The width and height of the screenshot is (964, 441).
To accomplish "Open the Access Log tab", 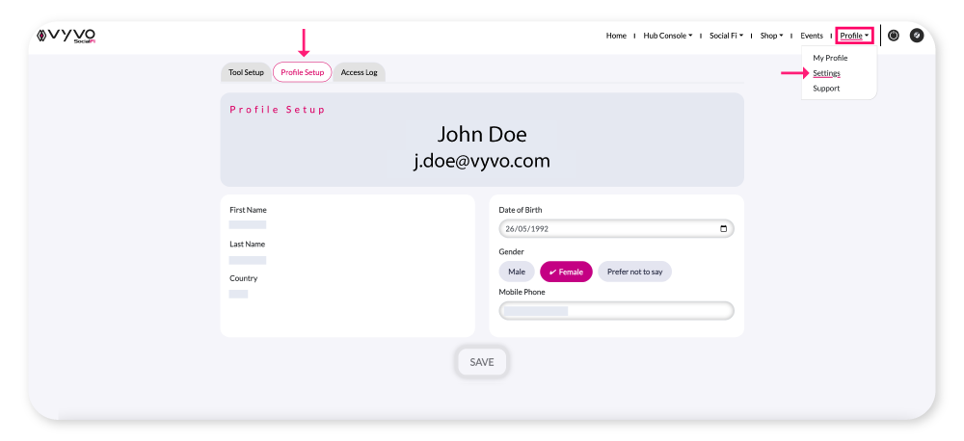I will [x=359, y=72].
